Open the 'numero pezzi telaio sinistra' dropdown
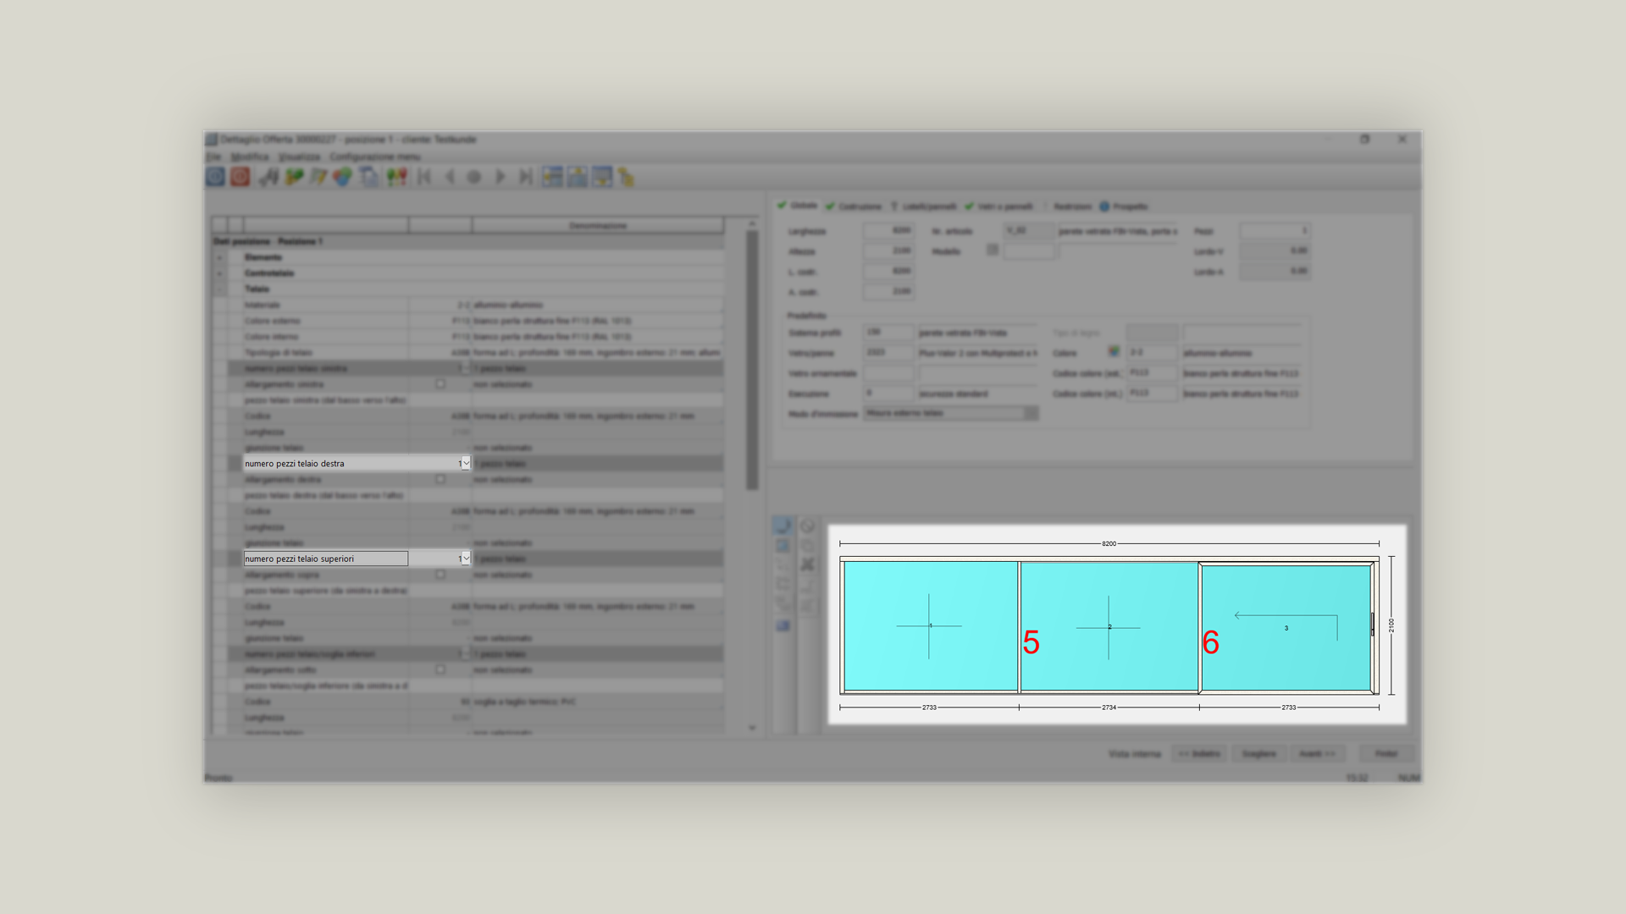The height and width of the screenshot is (914, 1626). click(x=466, y=368)
